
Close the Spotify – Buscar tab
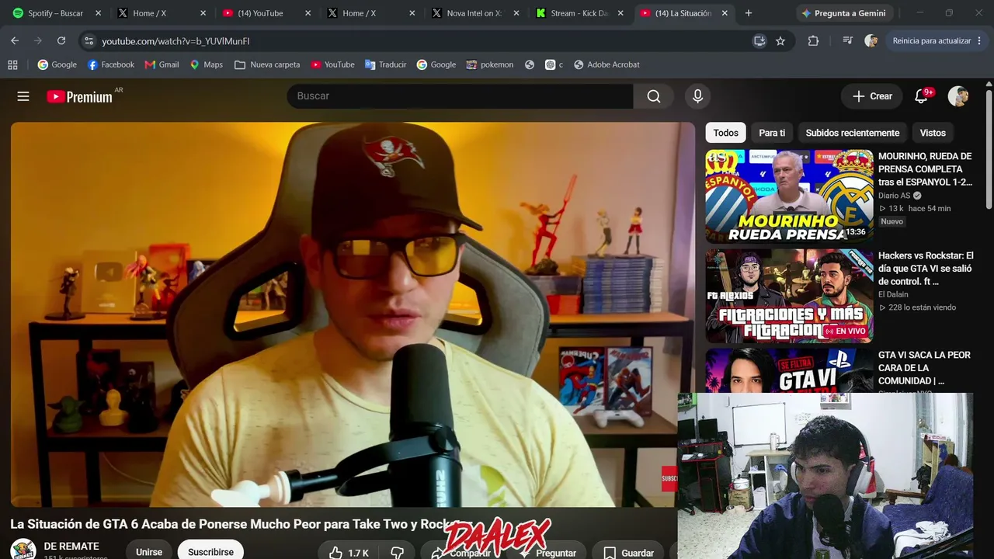(x=98, y=13)
